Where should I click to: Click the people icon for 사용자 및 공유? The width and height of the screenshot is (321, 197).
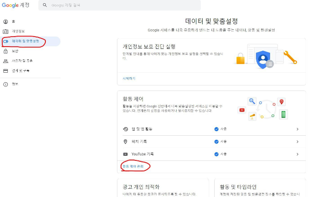pos(6,61)
